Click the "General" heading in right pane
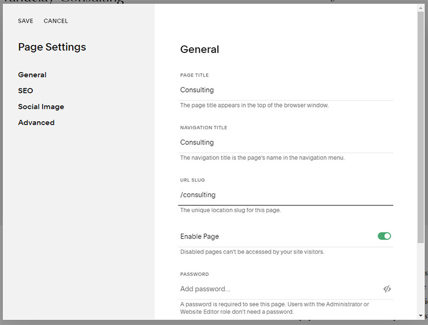Image resolution: width=428 pixels, height=325 pixels. pos(200,49)
